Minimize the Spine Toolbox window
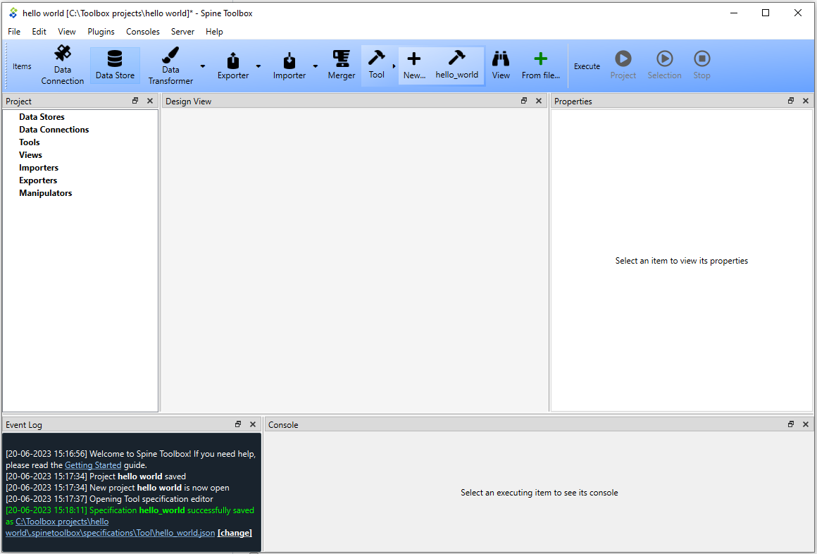817x554 pixels. (x=734, y=13)
